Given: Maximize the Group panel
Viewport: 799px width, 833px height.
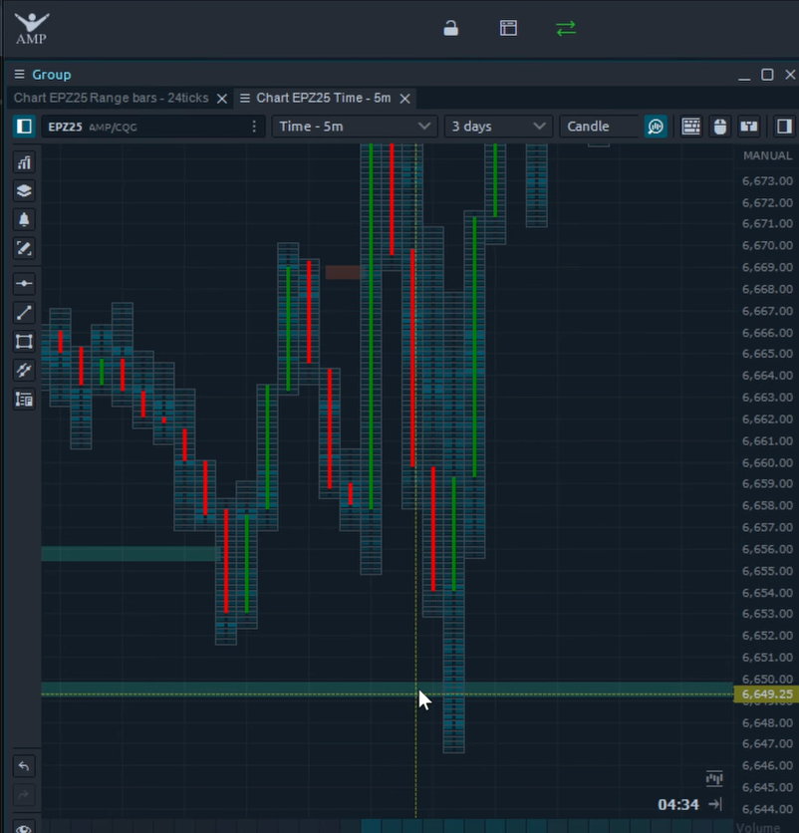Looking at the screenshot, I should 767,75.
